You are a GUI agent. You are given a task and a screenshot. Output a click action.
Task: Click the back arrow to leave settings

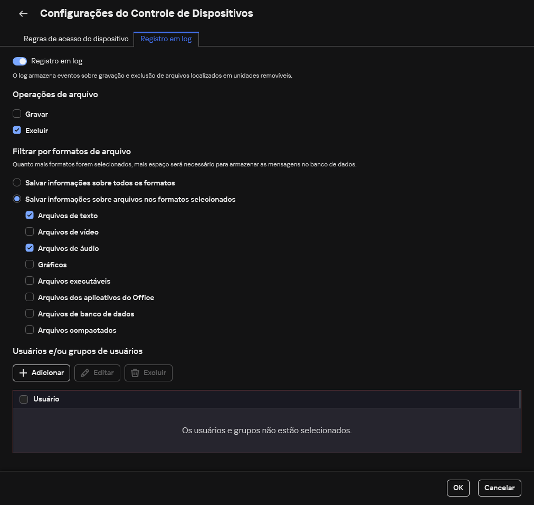[x=23, y=14]
